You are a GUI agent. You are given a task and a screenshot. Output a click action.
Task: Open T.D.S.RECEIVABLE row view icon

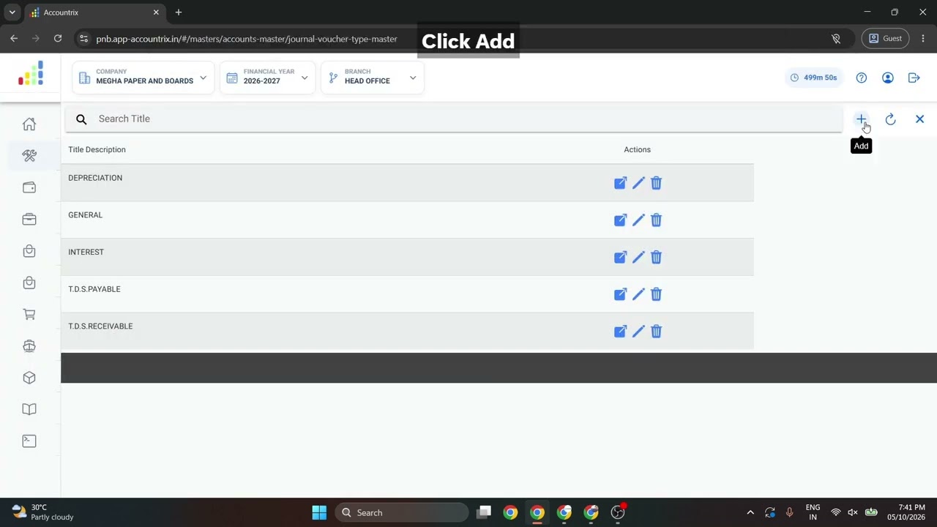pyautogui.click(x=620, y=332)
